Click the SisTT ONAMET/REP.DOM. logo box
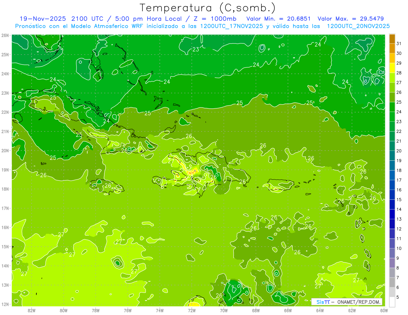 click(x=346, y=302)
